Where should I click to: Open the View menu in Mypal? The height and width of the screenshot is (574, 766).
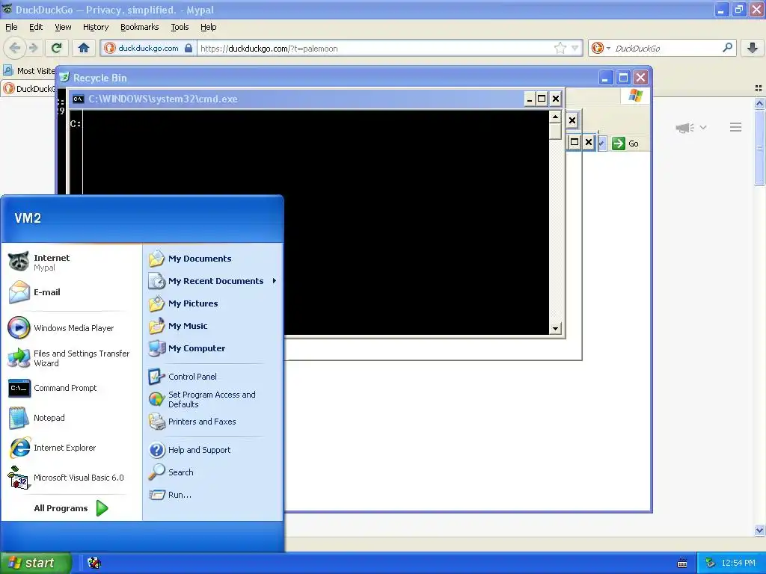63,27
